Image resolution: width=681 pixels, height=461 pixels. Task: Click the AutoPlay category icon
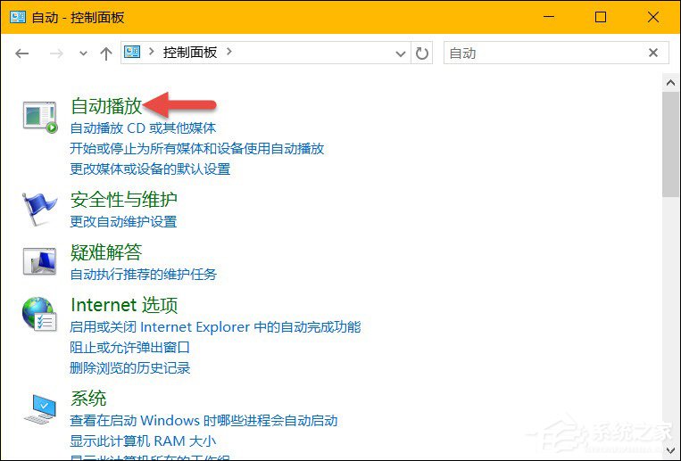pos(40,117)
